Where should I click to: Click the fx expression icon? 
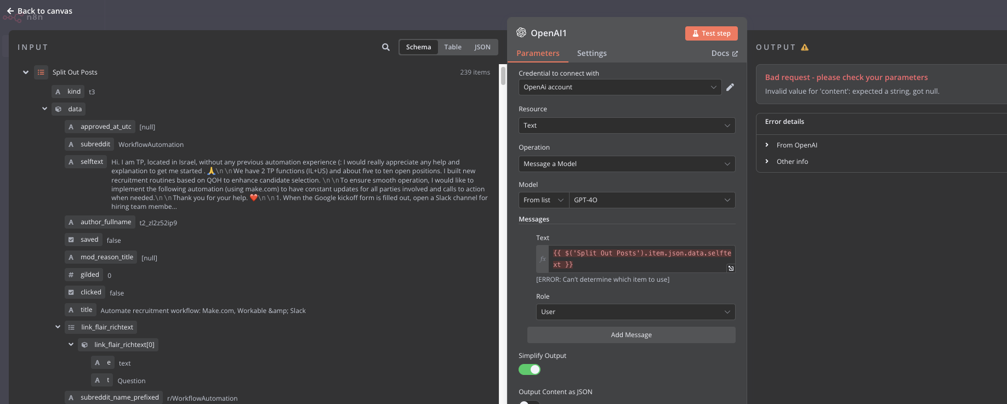point(543,259)
